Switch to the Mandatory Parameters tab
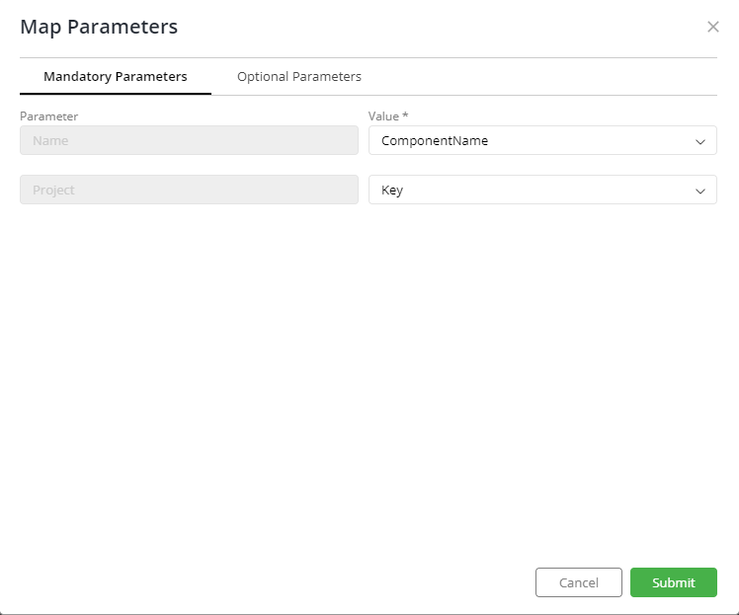The width and height of the screenshot is (739, 615). [x=116, y=77]
